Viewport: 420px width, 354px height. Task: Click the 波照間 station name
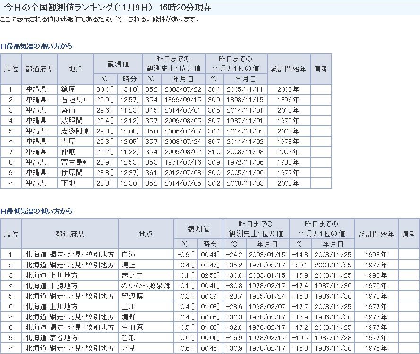[x=71, y=121]
